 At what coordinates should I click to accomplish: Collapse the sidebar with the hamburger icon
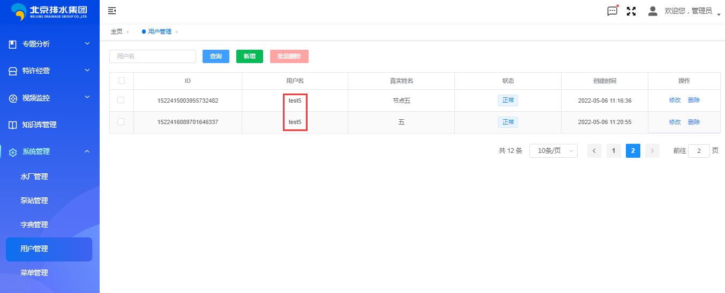click(112, 11)
